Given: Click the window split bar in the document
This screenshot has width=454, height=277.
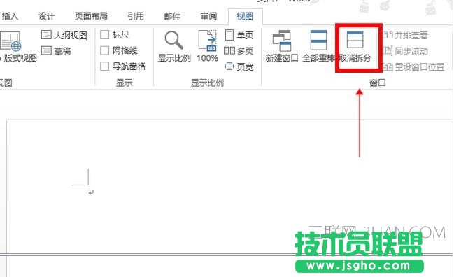Looking at the screenshot, I should click(226, 255).
